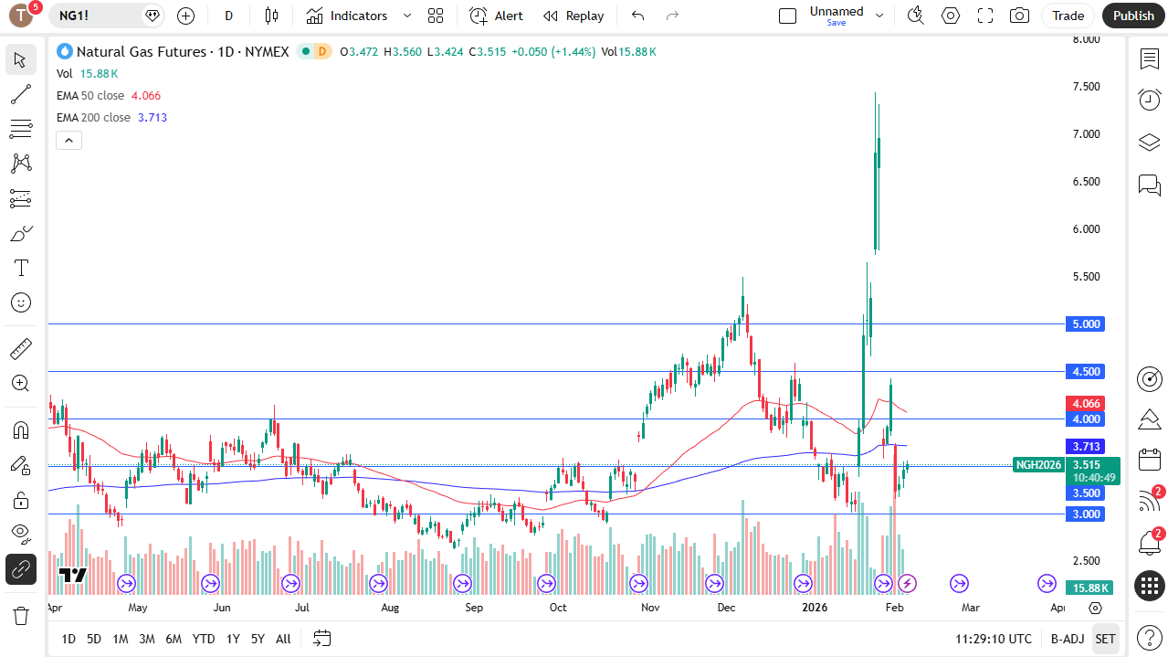Open the watchlist panel

1149,59
